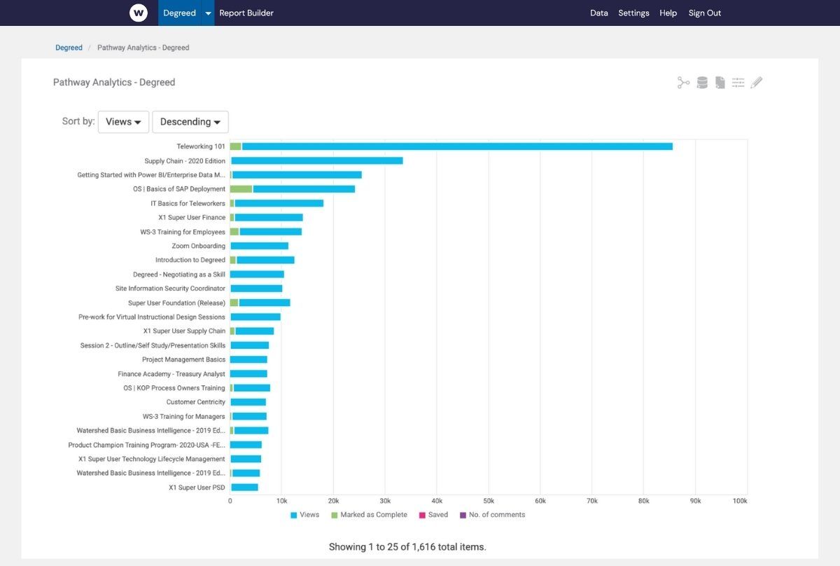Viewport: 840px width, 566px height.
Task: Click the document export icon
Action: 720,83
